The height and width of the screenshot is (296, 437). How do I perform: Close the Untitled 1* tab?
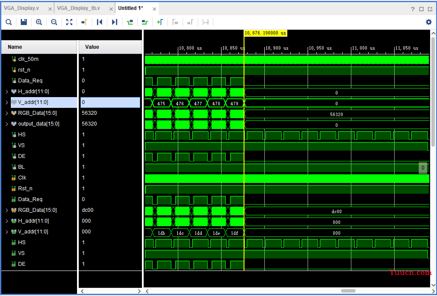click(154, 9)
